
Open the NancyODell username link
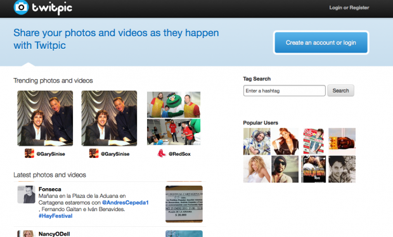[54, 234]
